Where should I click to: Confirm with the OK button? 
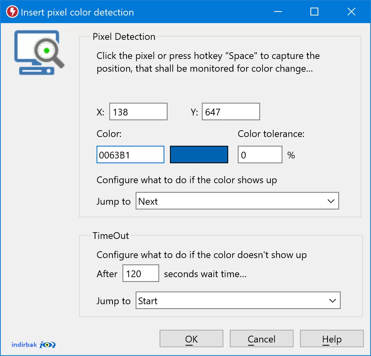(x=191, y=338)
